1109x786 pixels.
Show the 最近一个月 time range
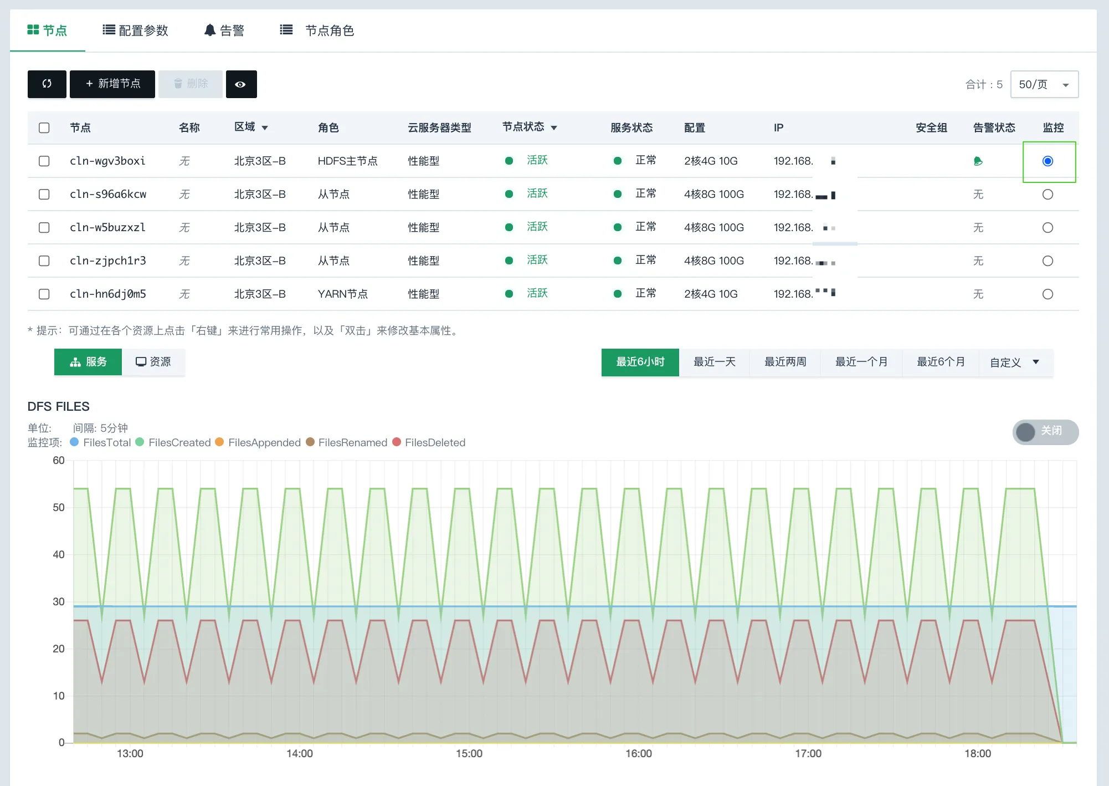(861, 362)
